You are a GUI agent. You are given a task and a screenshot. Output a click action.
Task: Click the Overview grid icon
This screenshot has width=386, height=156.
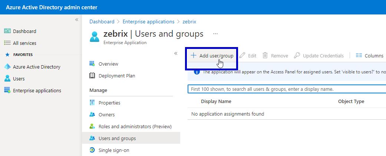point(92,64)
